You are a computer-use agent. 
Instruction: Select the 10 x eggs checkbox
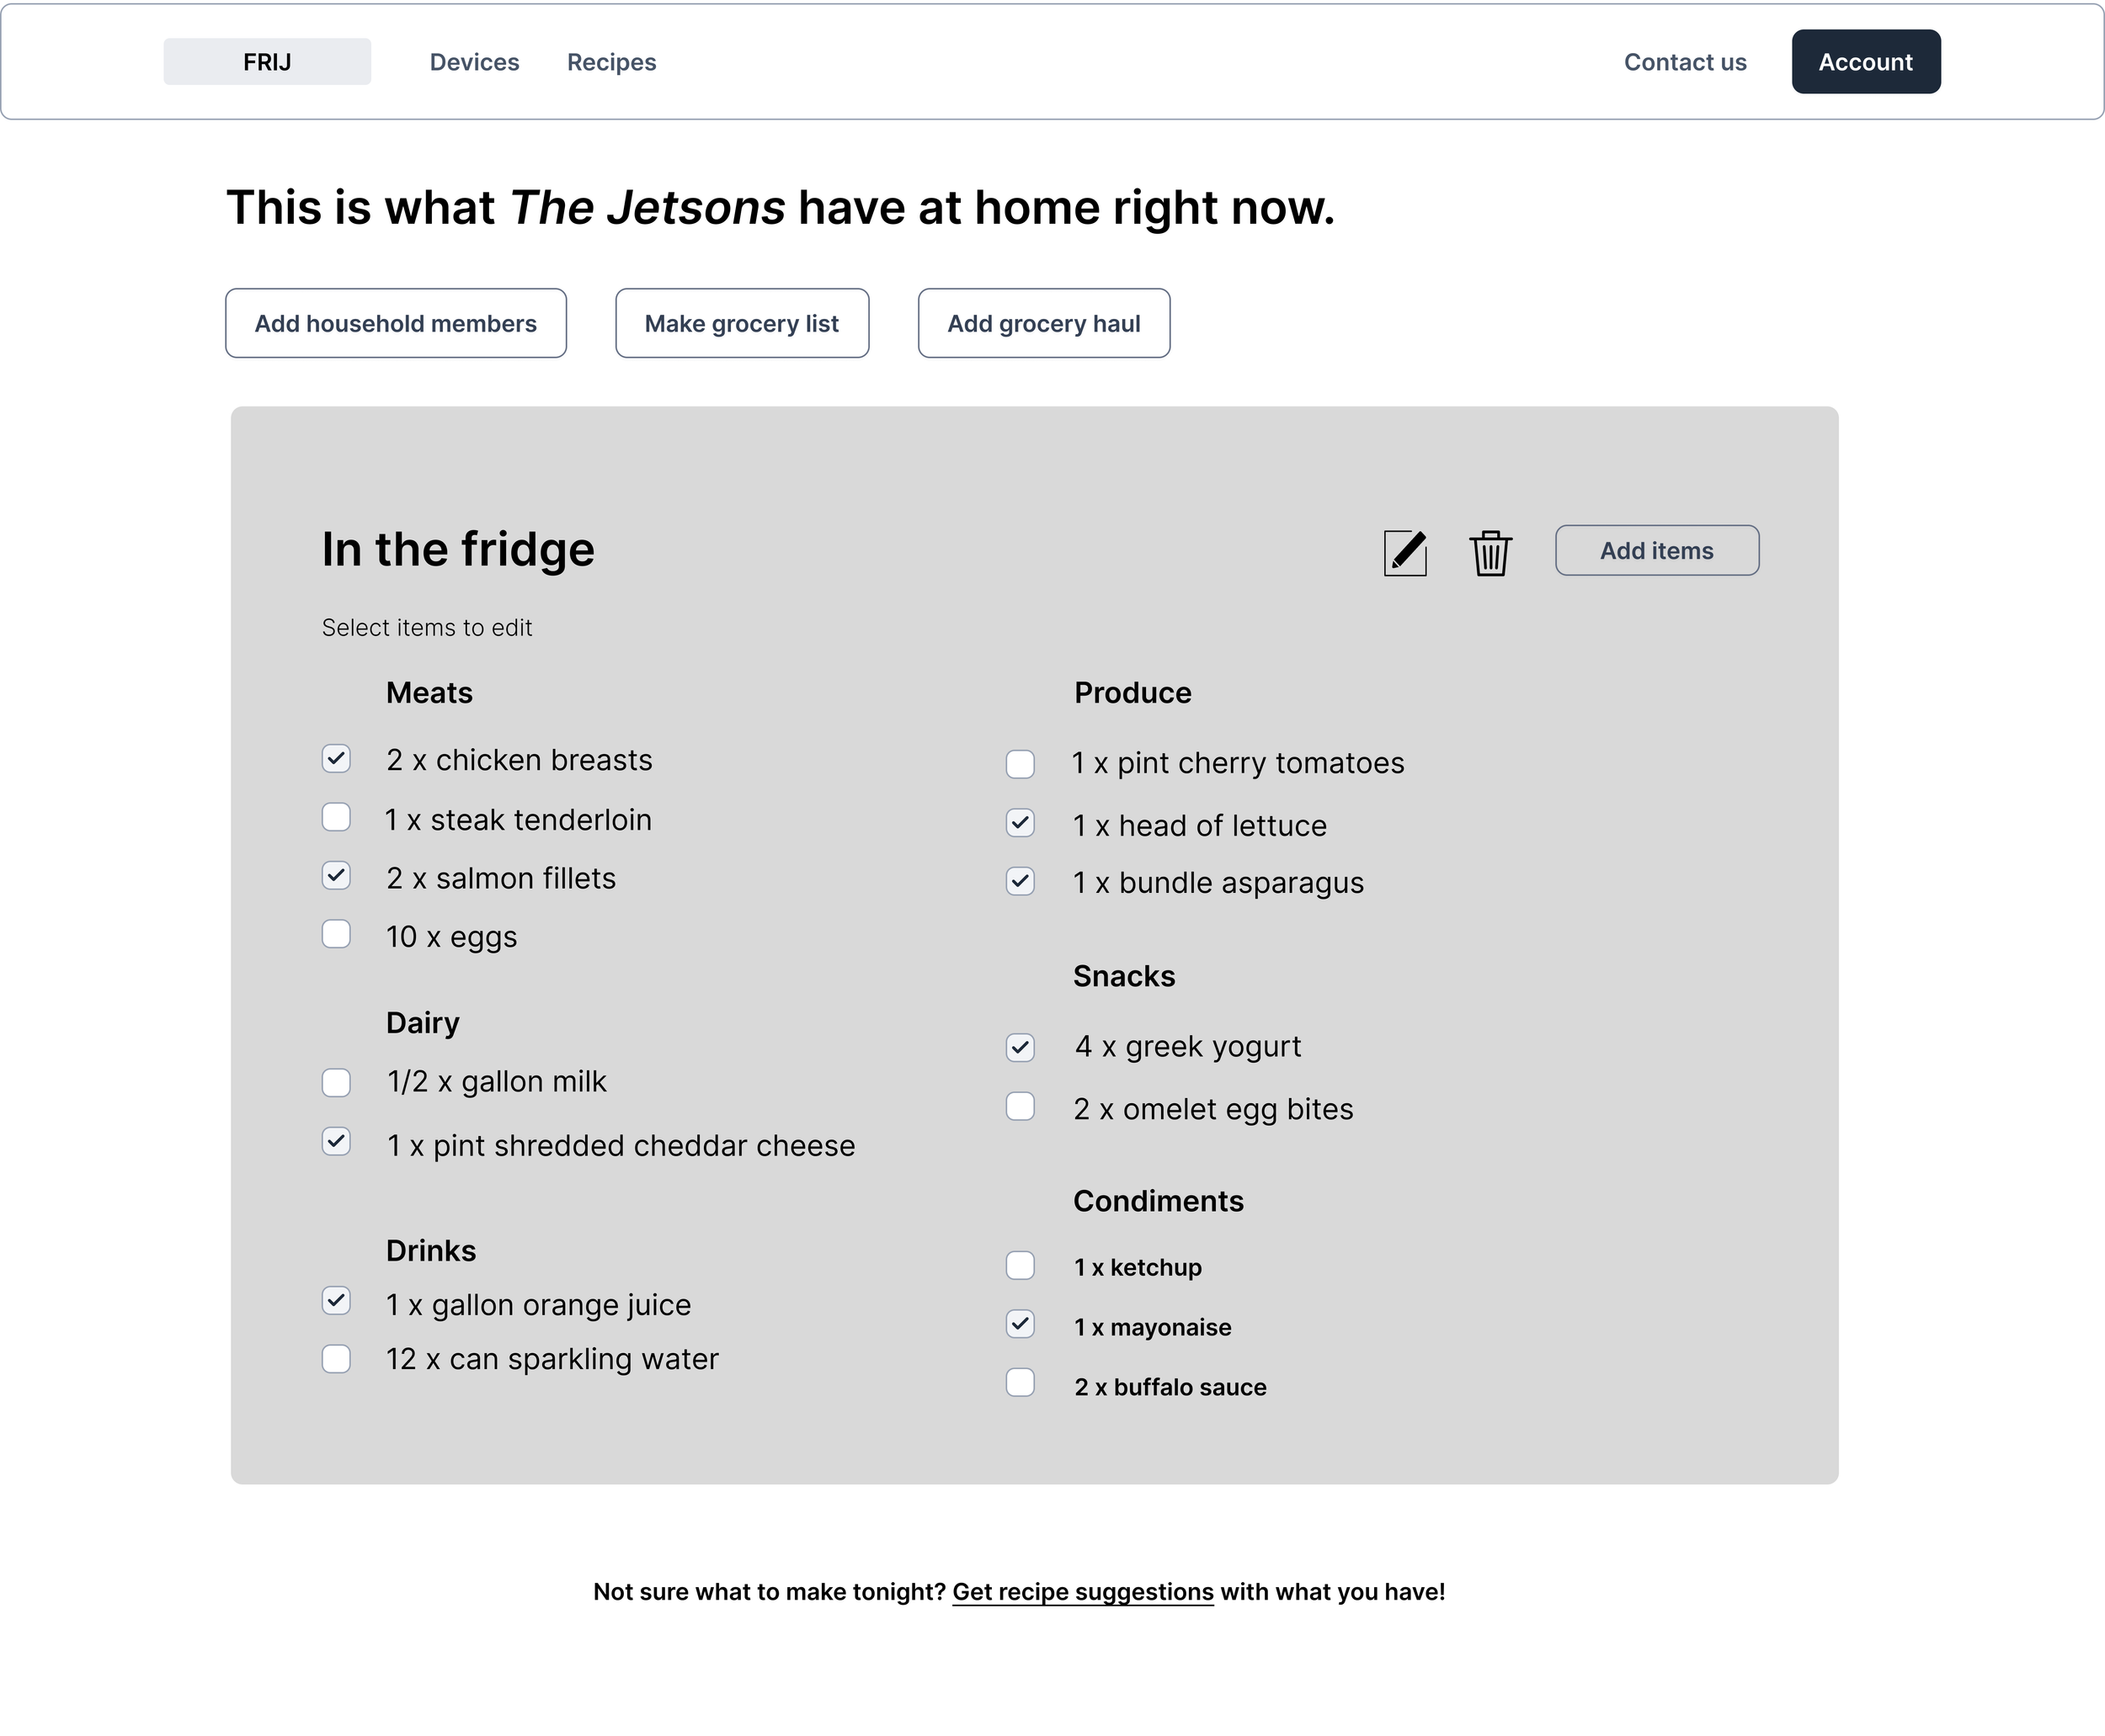pos(336,934)
